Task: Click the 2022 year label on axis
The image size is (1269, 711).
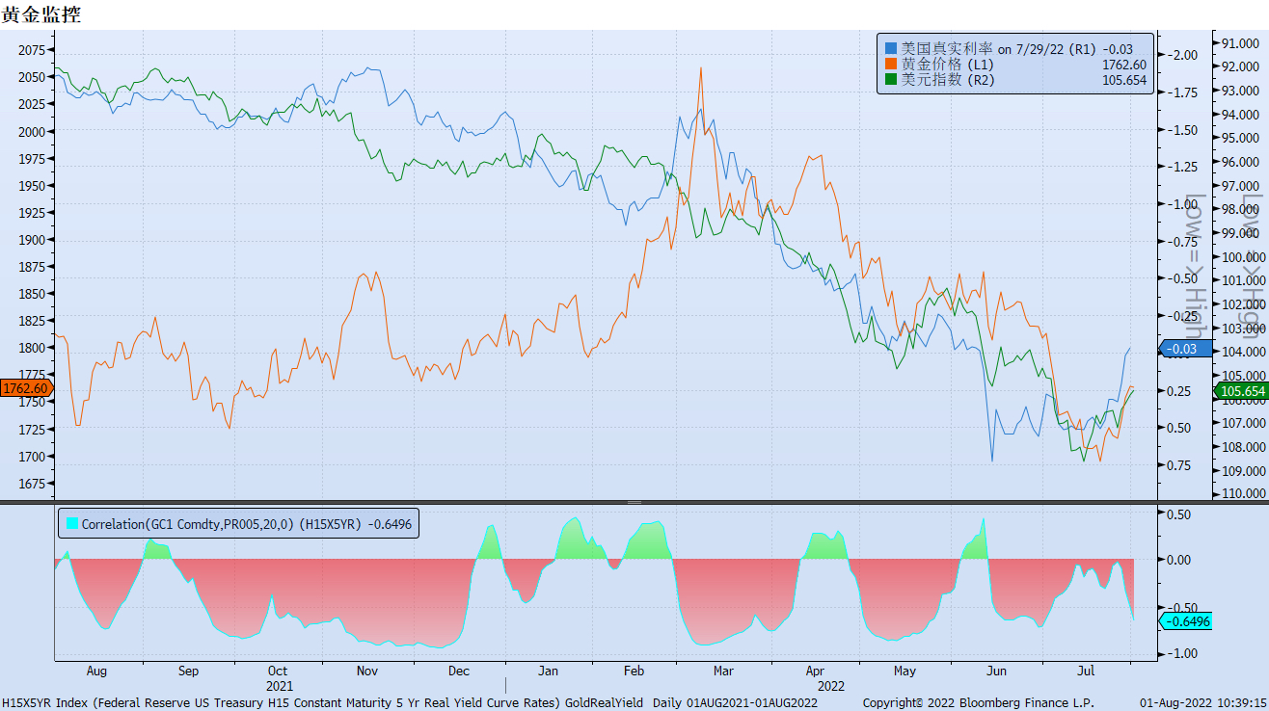Action: click(830, 686)
